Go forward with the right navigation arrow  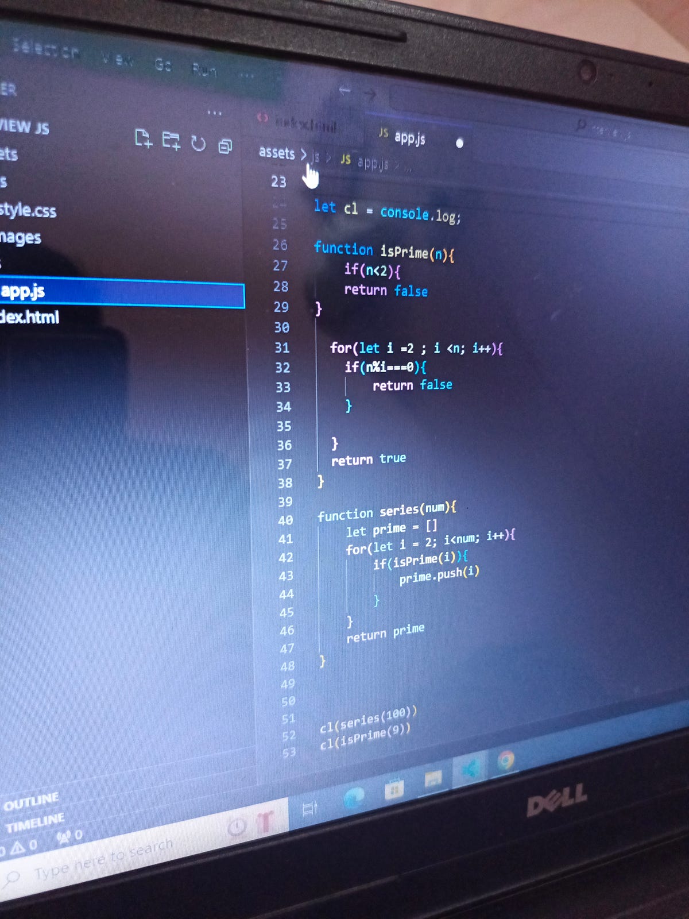tap(369, 93)
